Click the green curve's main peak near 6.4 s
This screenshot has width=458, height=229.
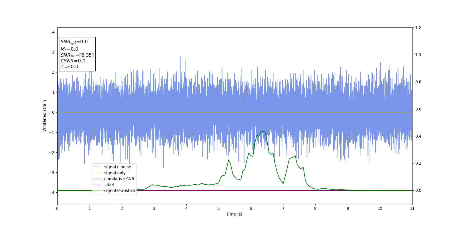pos(263,132)
